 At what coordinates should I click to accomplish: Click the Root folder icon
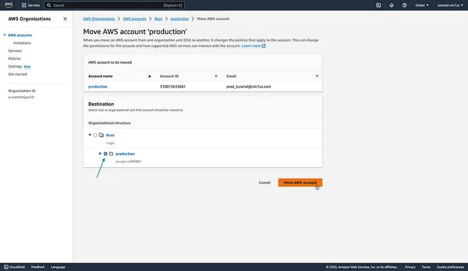[101, 135]
